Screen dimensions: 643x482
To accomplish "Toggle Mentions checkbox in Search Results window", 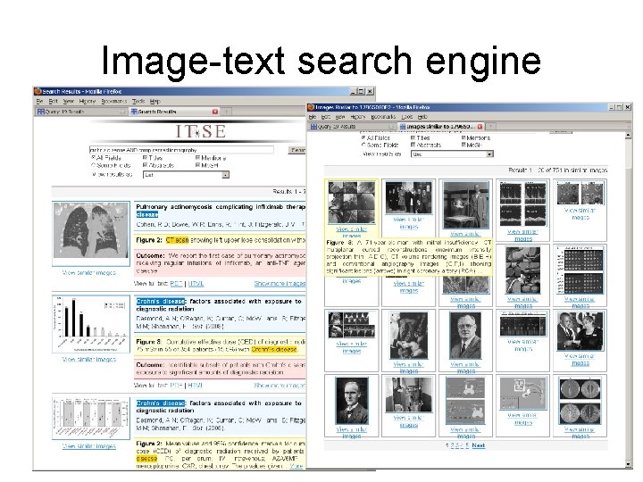I will (197, 157).
